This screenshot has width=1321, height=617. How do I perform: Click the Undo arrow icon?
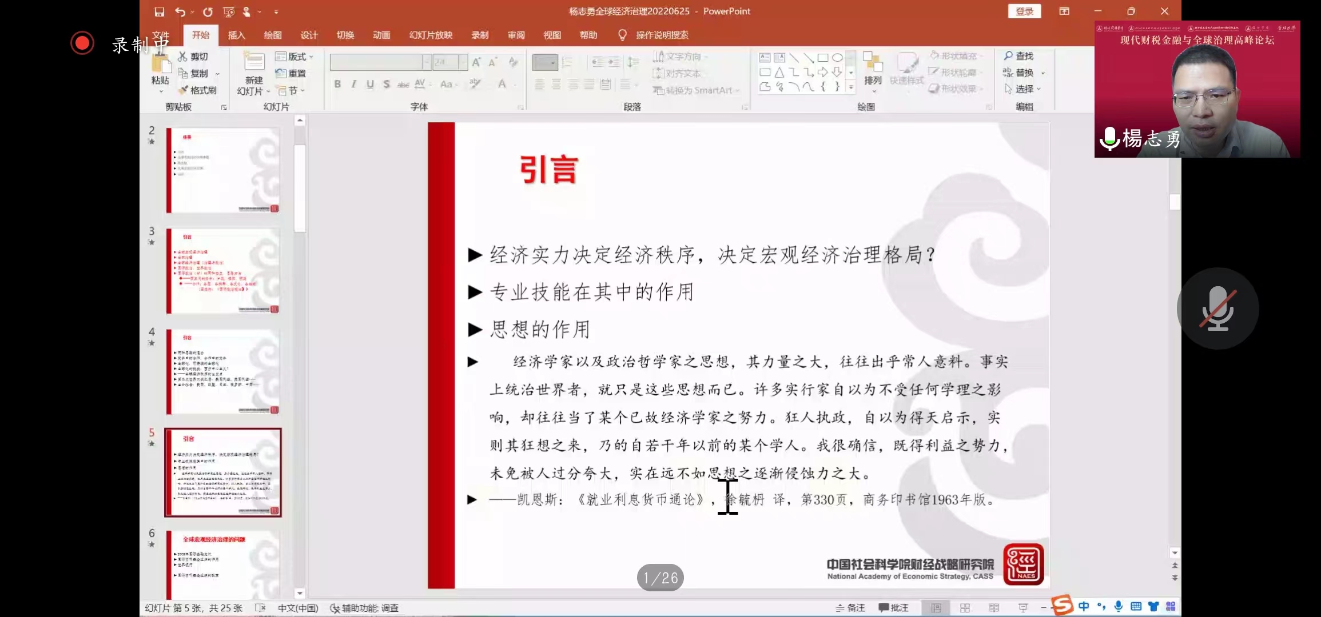click(180, 12)
